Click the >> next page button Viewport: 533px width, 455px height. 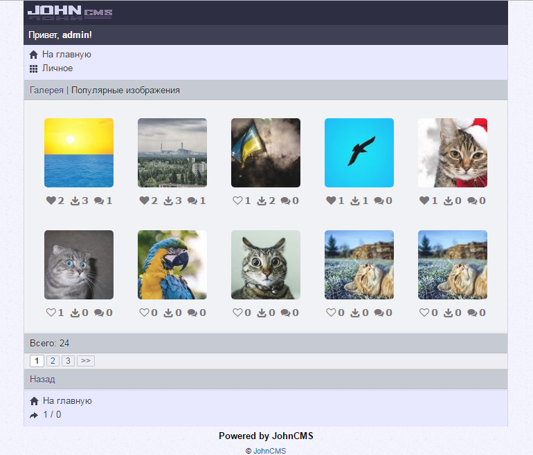(86, 361)
